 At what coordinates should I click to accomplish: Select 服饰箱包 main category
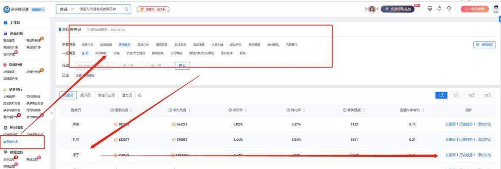(x=125, y=45)
